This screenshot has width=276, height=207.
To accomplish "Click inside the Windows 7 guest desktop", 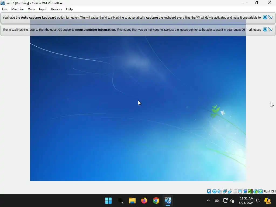I will (x=138, y=109).
